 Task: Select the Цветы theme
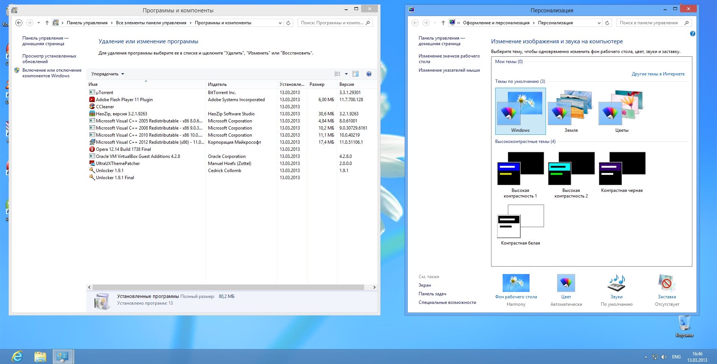click(622, 111)
